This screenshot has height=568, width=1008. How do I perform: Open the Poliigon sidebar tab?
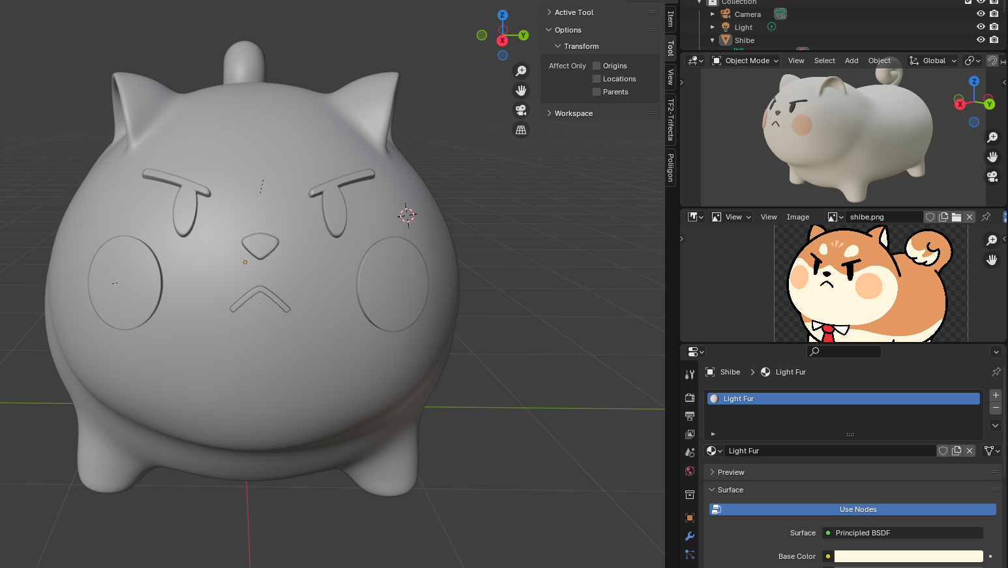pos(670,167)
